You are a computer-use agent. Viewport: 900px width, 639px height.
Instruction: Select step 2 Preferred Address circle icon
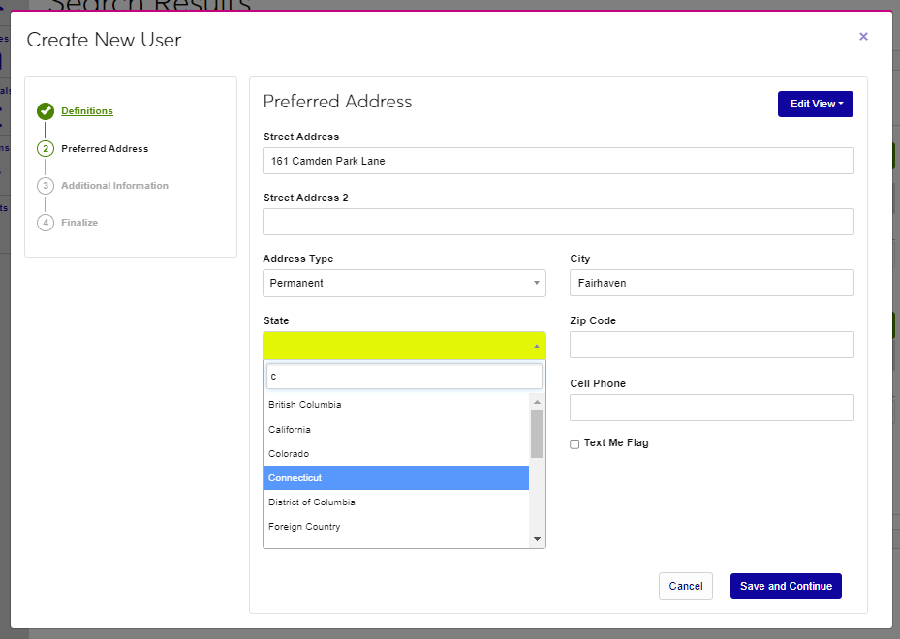pos(46,149)
